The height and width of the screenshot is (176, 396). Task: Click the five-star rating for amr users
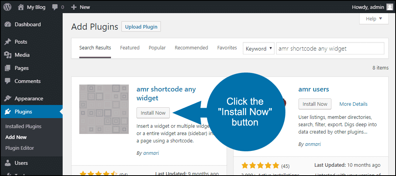pos(260,166)
